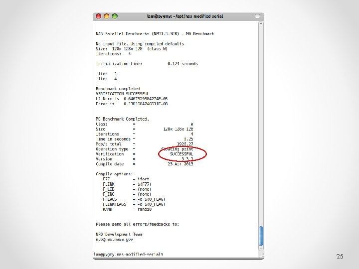Image resolution: width=359 pixels, height=269 pixels.
Task: Click 'NAS Parallel Benchmarks' header line
Action: 155,34
